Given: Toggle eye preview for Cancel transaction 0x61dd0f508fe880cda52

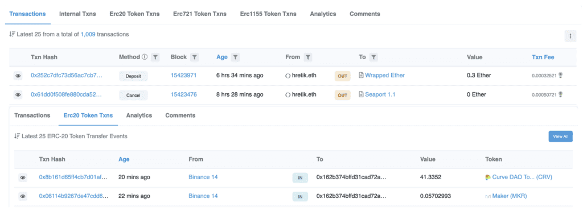Looking at the screenshot, I should click(18, 95).
